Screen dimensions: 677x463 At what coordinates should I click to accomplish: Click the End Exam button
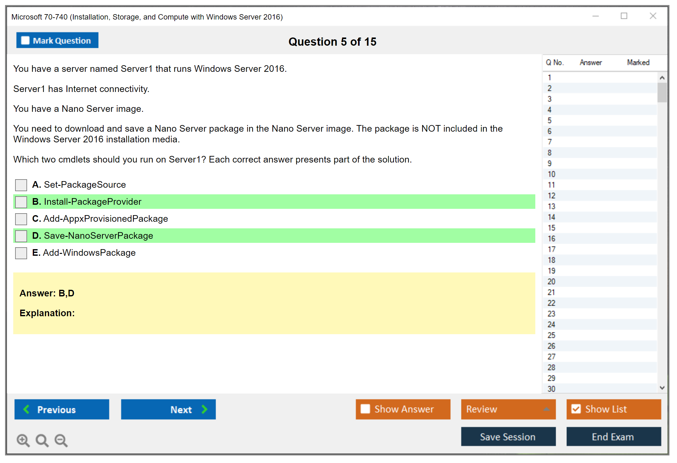click(613, 437)
